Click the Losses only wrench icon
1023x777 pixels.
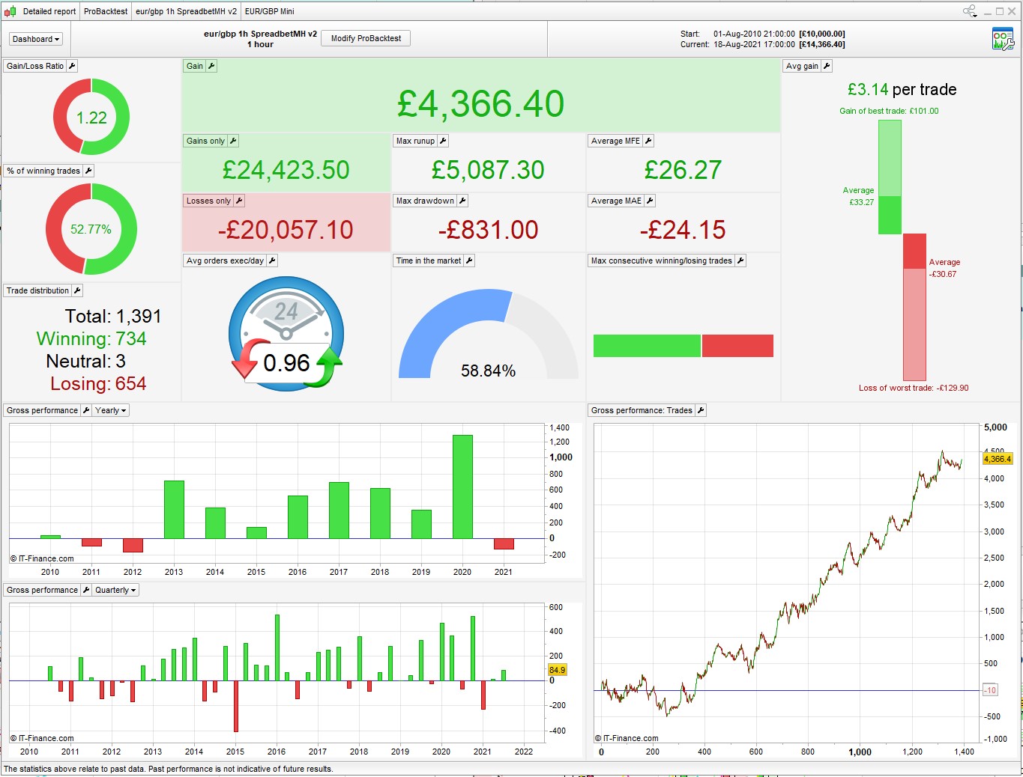point(239,201)
